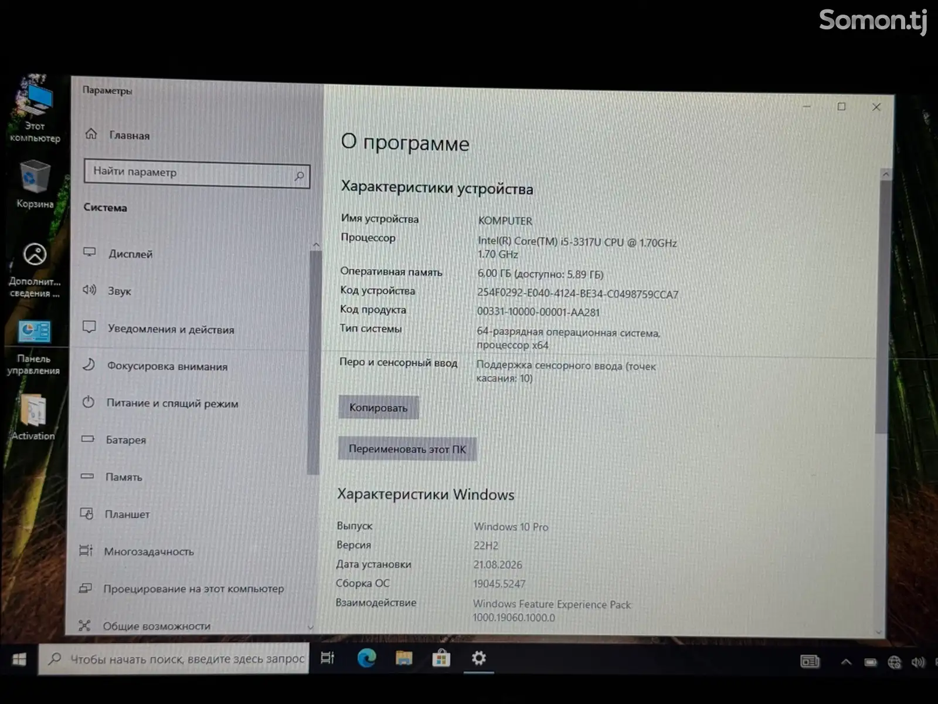Click the product code 00331-10000-00001-AA281
Image resolution: width=938 pixels, height=704 pixels.
point(538,313)
